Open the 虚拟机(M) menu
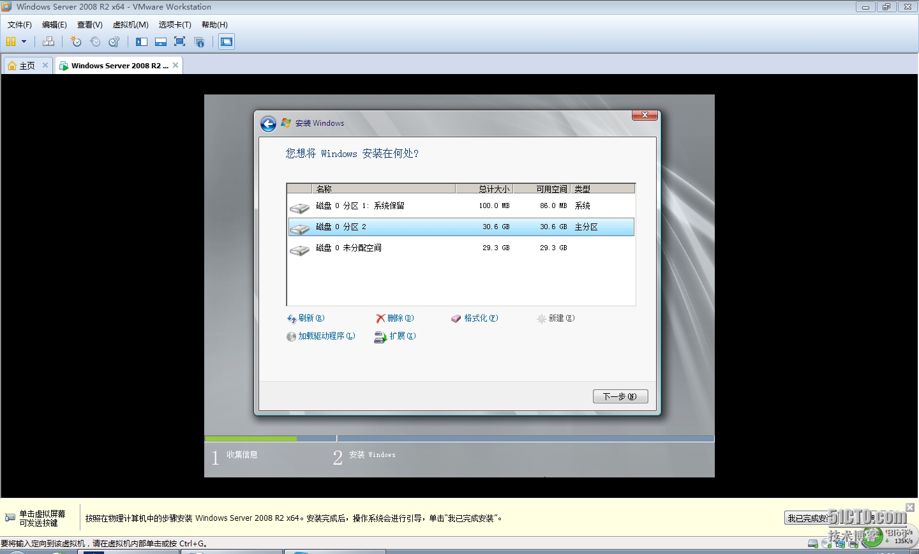Screen dimensions: 919x554 (x=131, y=25)
